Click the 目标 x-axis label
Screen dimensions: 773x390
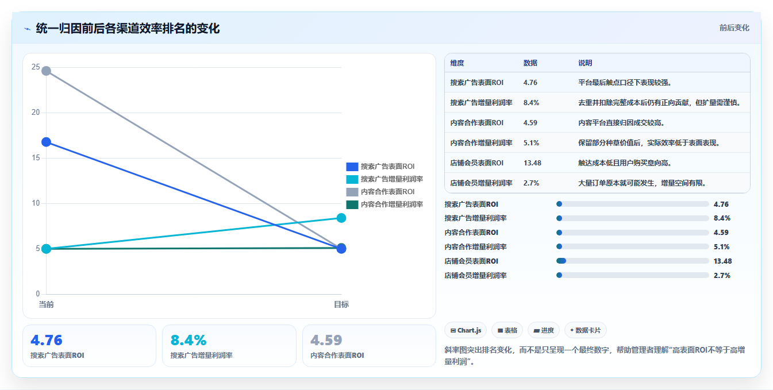[x=341, y=304]
